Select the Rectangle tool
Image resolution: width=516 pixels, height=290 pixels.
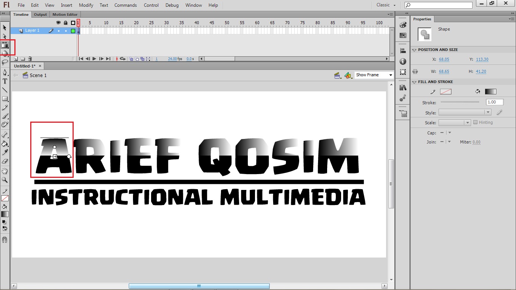point(5,99)
